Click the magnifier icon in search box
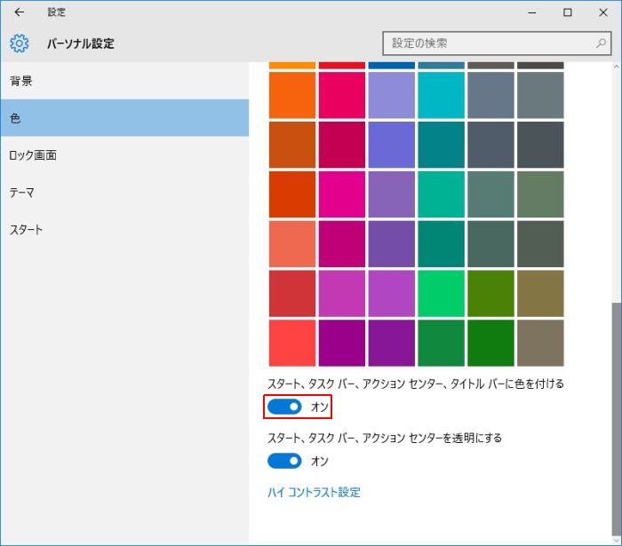The width and height of the screenshot is (622, 546). pos(602,43)
